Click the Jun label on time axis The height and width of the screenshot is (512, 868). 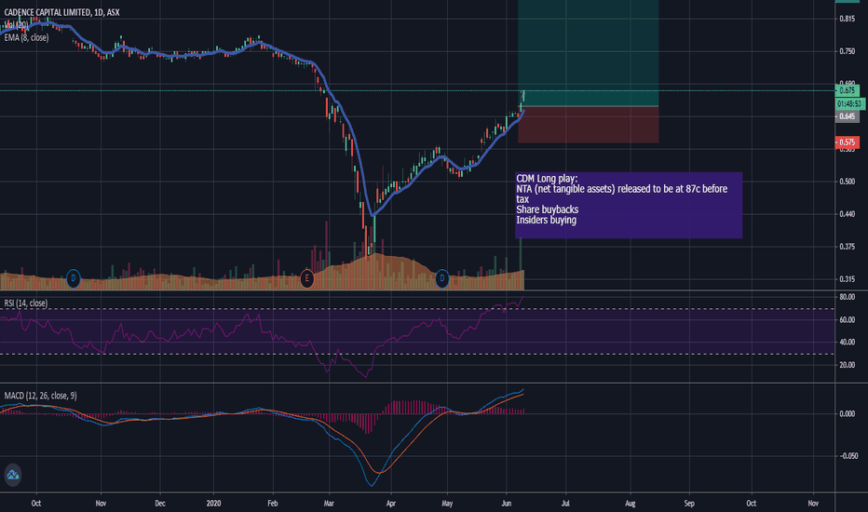pyautogui.click(x=506, y=503)
